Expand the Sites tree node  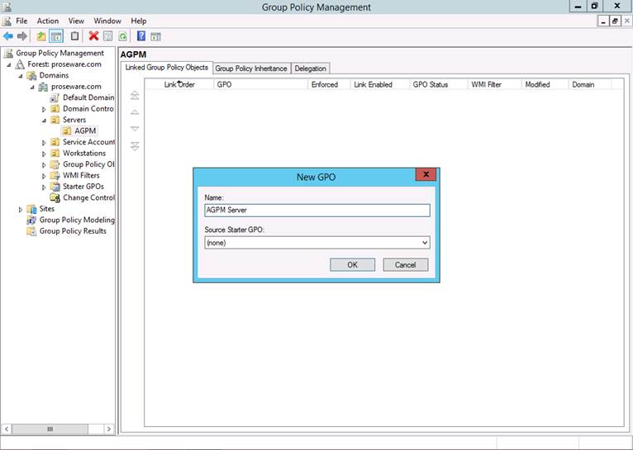click(x=21, y=210)
